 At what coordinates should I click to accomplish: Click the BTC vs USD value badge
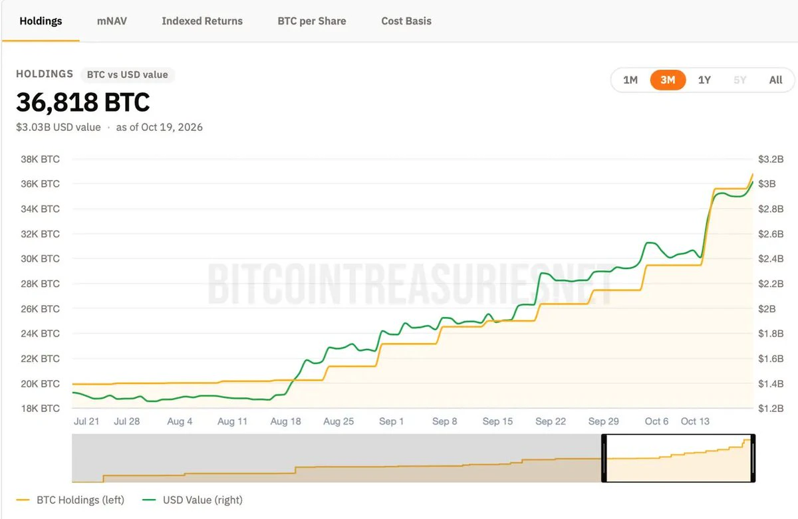point(128,74)
